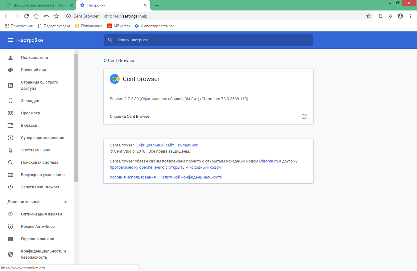Open Справка Cent Browser row
The image size is (417, 271).
208,117
